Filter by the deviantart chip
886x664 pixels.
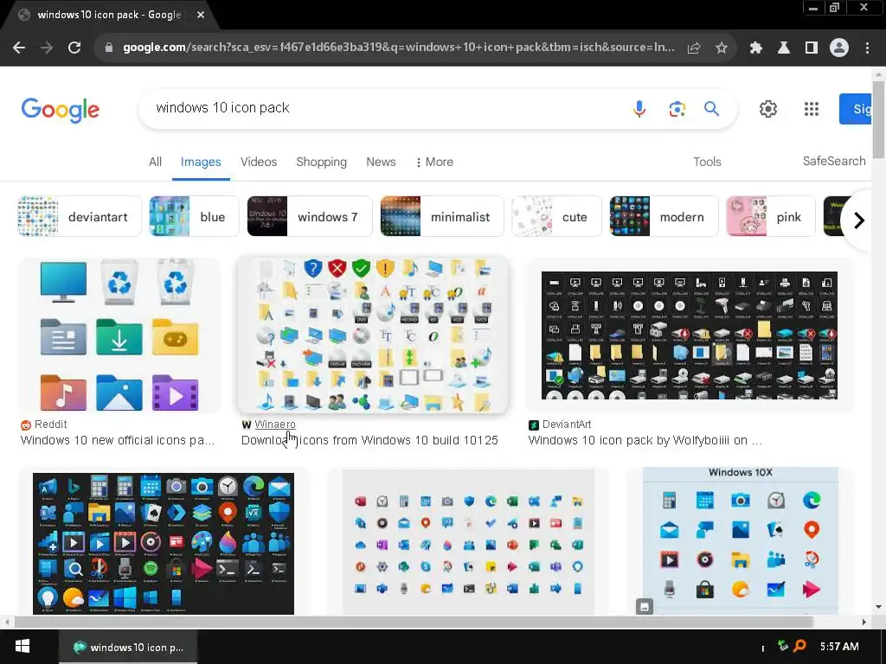pyautogui.click(x=79, y=216)
